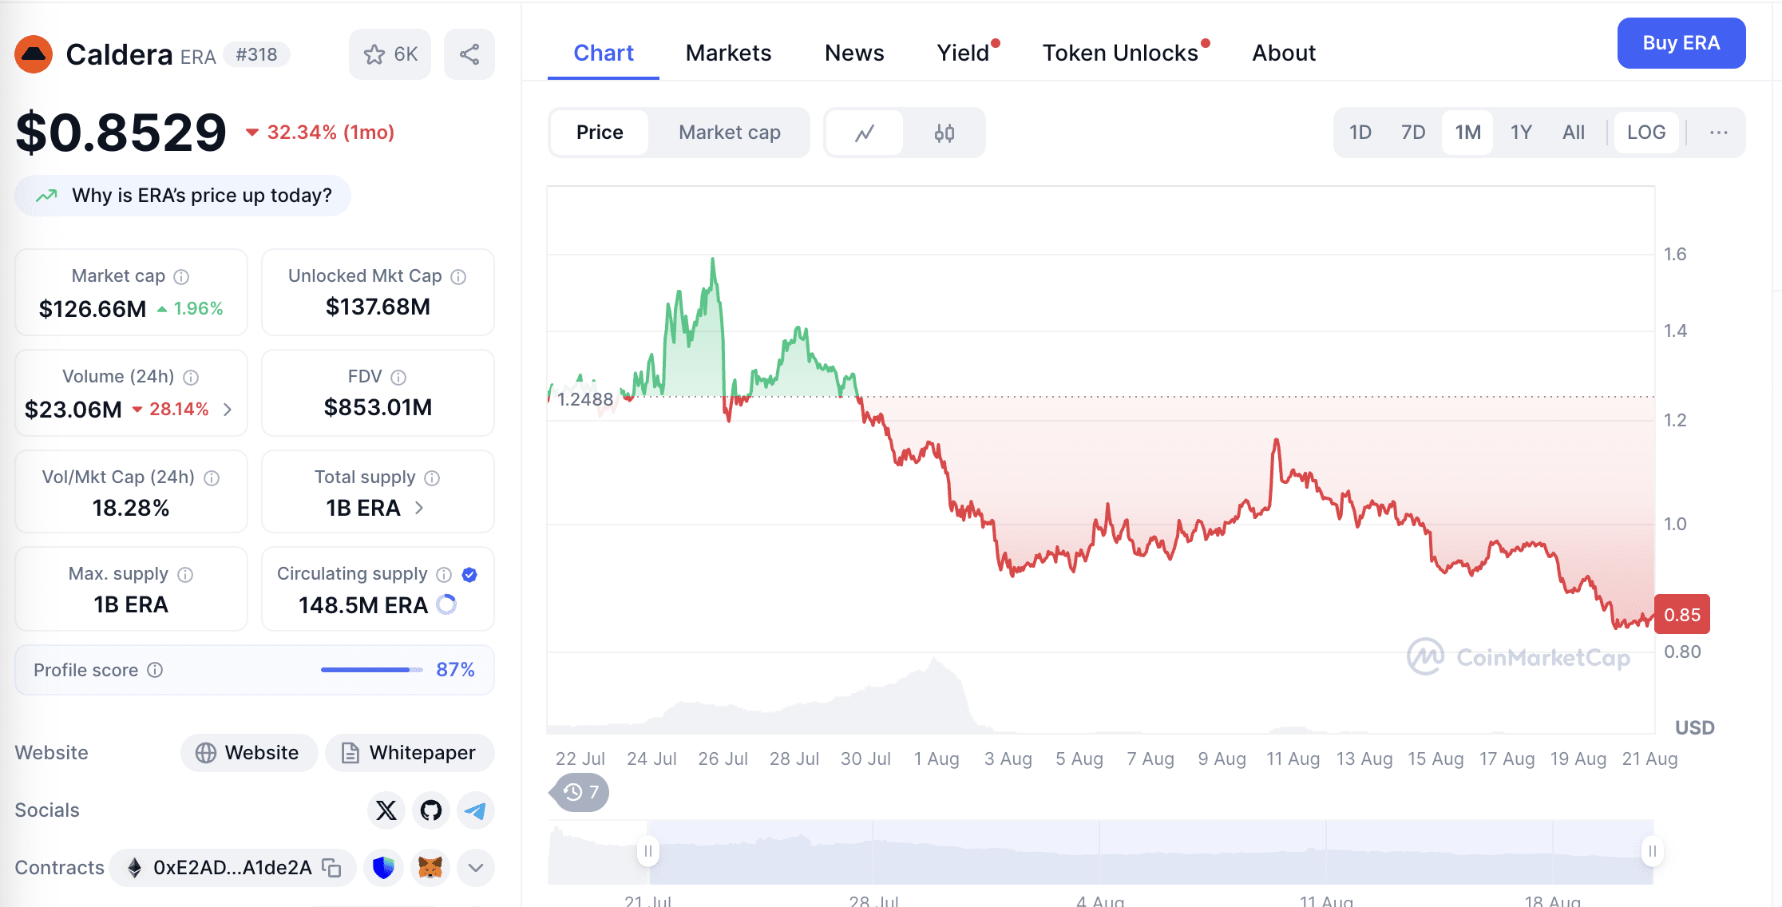
Task: Expand the contracts dropdown chevron
Action: [x=476, y=868]
